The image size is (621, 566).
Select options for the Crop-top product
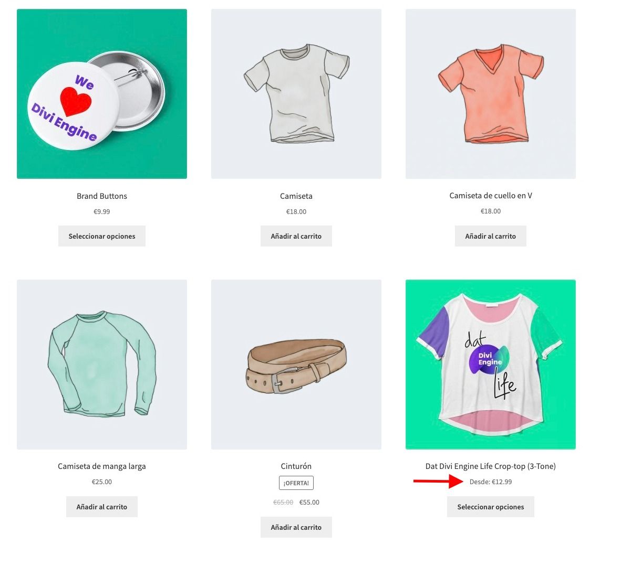491,507
